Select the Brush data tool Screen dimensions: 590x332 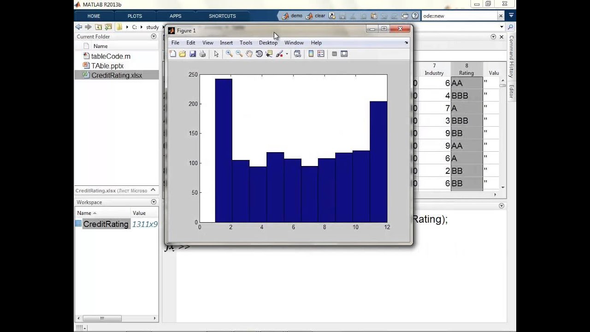point(279,54)
